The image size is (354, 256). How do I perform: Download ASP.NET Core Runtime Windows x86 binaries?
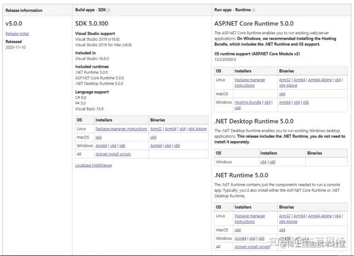click(306, 102)
